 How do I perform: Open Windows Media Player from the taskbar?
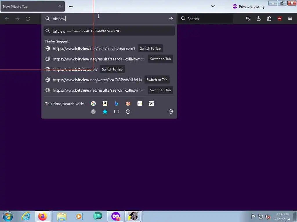[x=79, y=216]
